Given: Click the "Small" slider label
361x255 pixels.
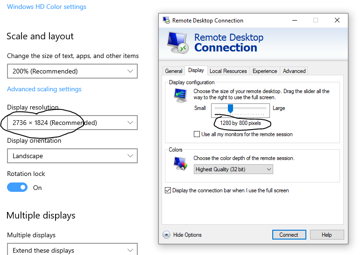Looking at the screenshot, I should 200,108.
